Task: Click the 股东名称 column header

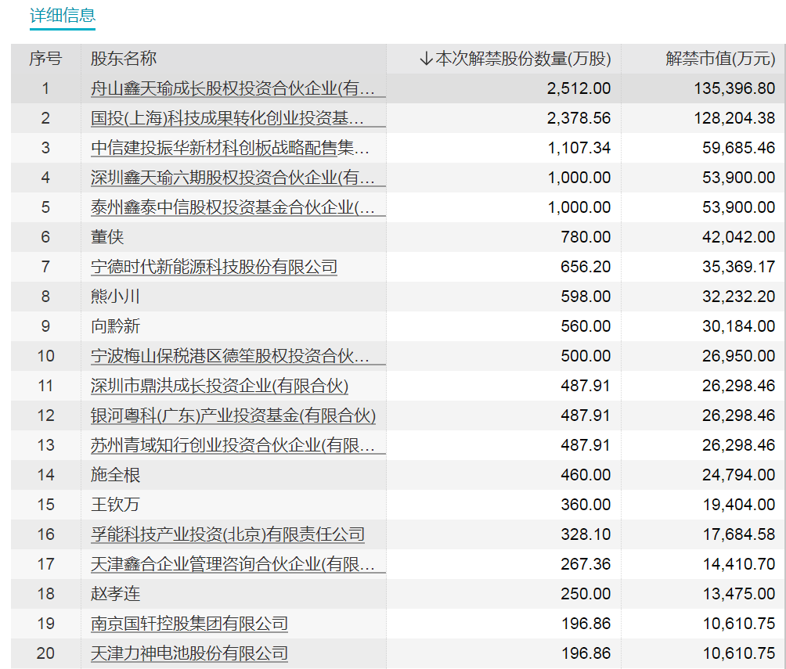Action: [124, 59]
